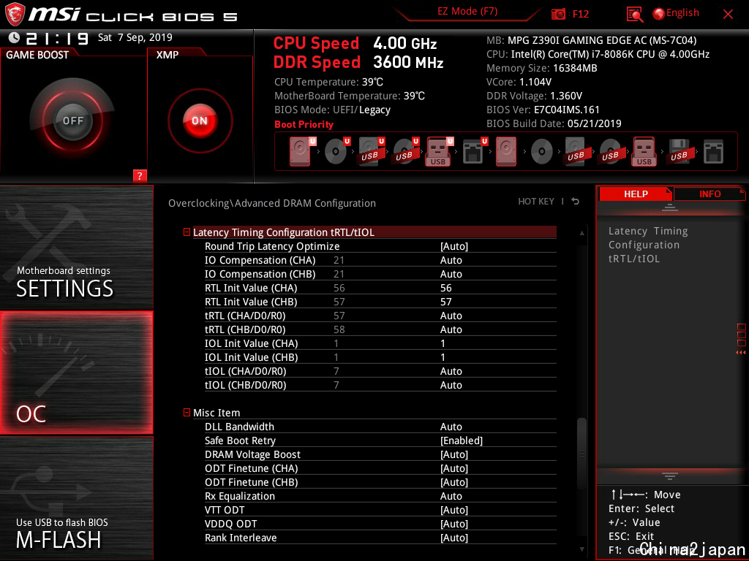Click the grip handle below the HELP tab
This screenshot has height=561, width=749.
point(670,207)
